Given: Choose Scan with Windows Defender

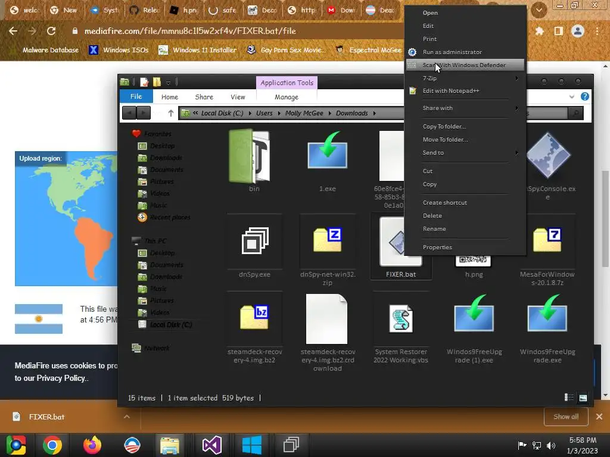Looking at the screenshot, I should [465, 65].
